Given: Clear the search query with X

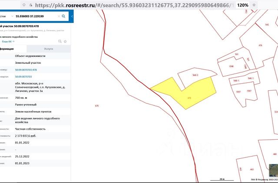Looking at the screenshot, I should coord(59,16).
